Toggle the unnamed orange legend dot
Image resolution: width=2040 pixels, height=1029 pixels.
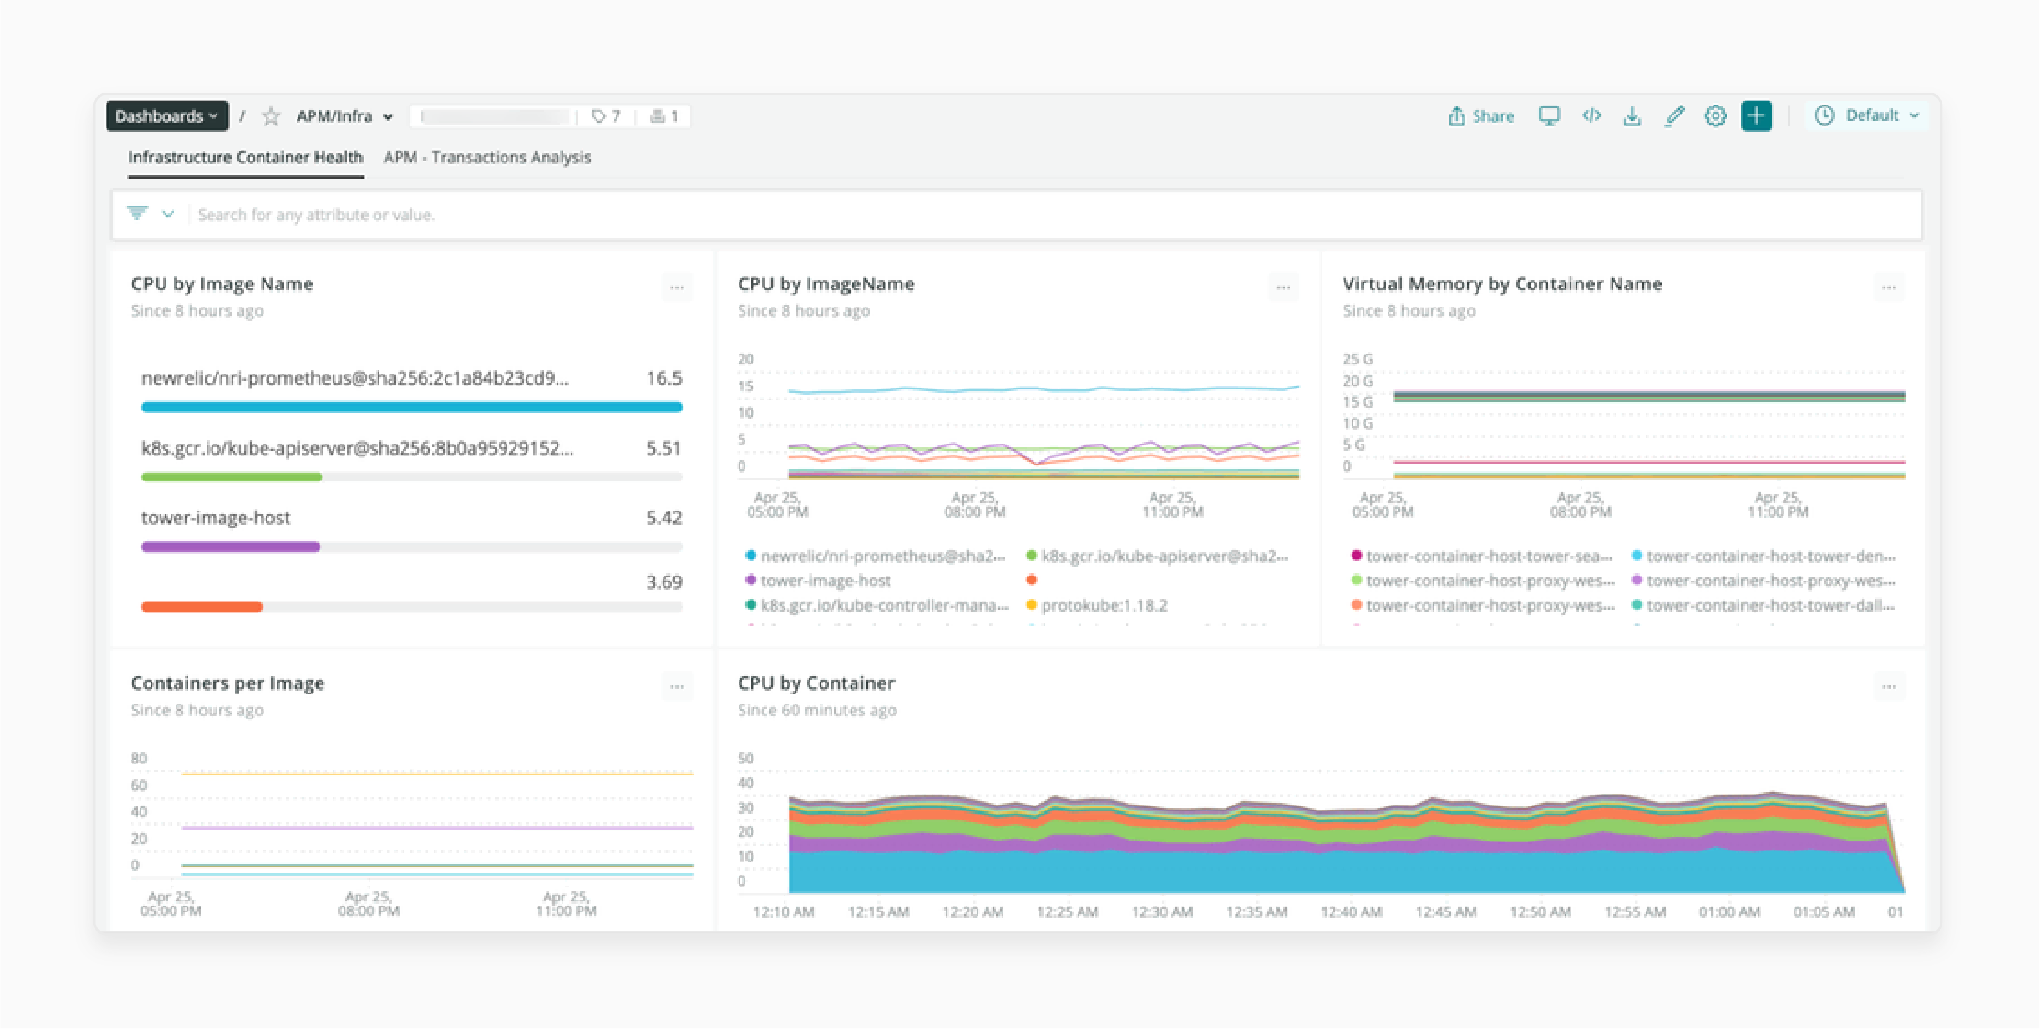click(x=1031, y=580)
